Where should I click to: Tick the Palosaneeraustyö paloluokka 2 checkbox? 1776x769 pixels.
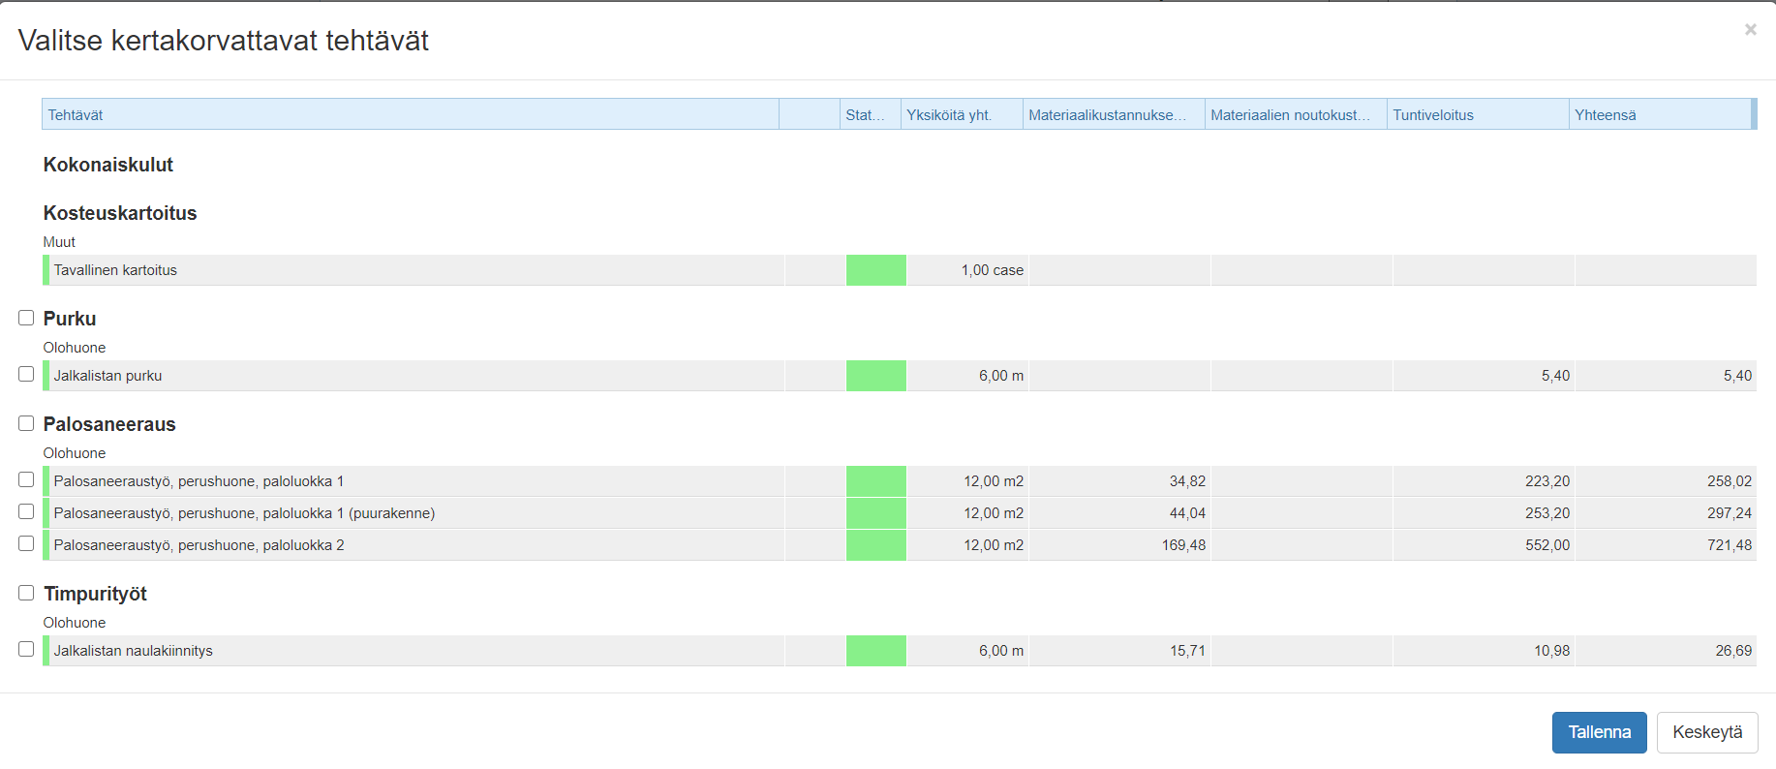[26, 543]
